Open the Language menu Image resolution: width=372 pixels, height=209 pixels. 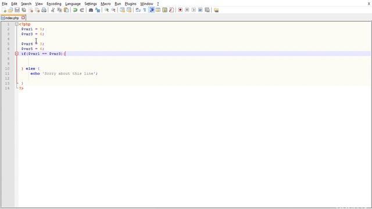(x=73, y=4)
